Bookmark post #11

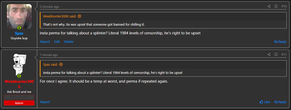coord(276,55)
